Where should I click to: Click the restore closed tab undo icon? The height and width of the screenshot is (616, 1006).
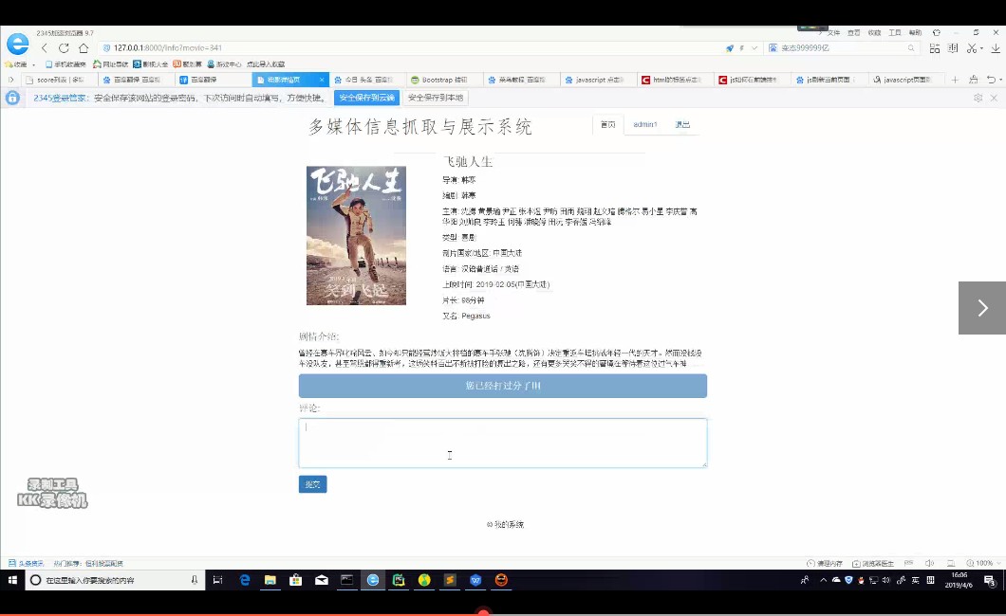click(991, 80)
